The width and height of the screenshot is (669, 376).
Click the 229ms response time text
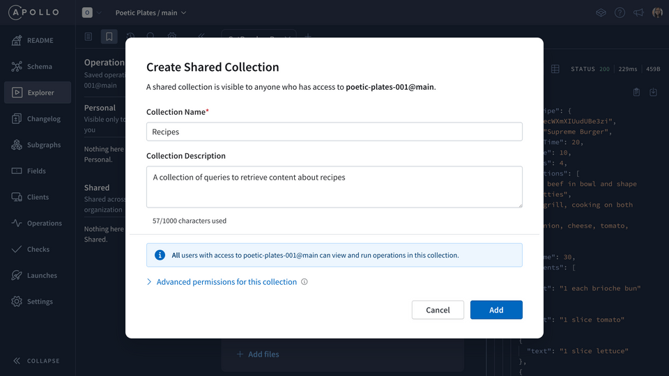[x=628, y=69]
